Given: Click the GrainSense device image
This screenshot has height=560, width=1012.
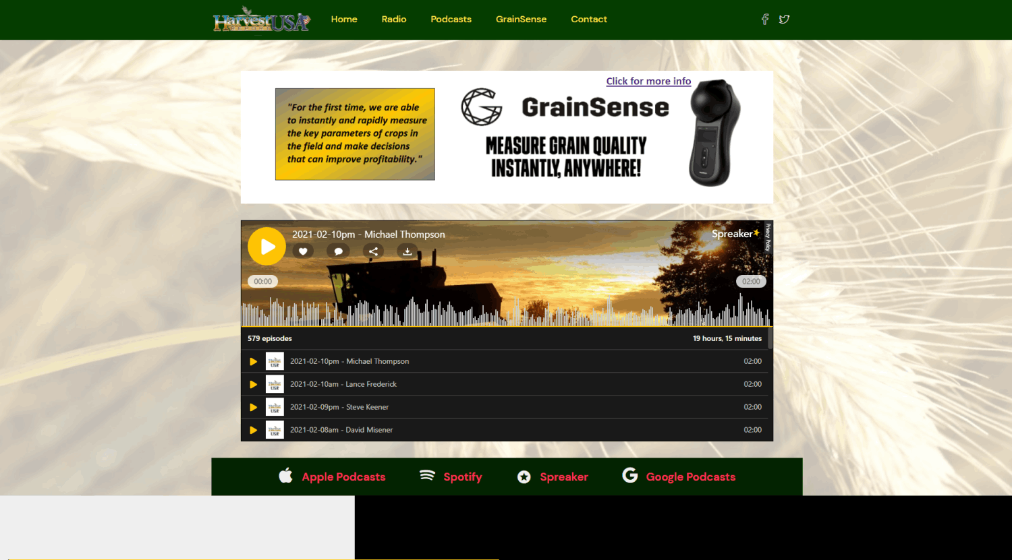Looking at the screenshot, I should tap(714, 133).
